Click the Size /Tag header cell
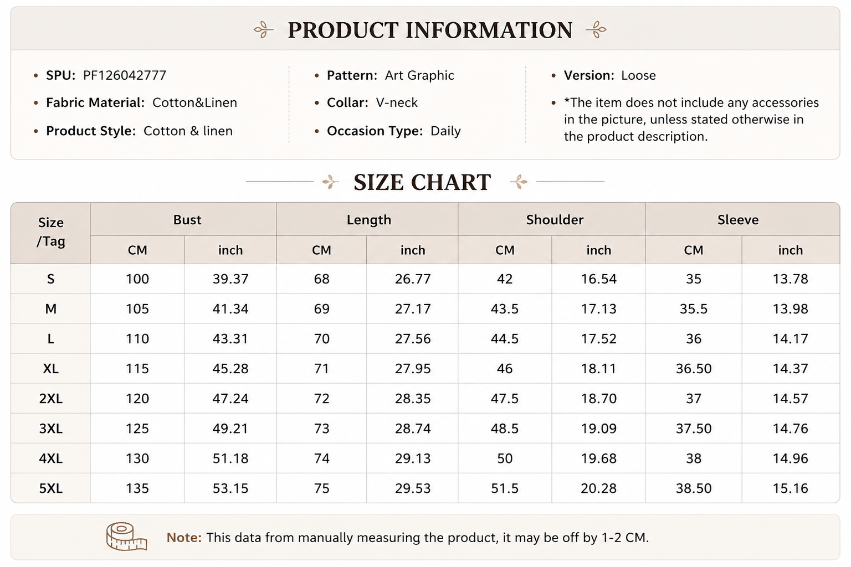851x567 pixels. (x=51, y=232)
